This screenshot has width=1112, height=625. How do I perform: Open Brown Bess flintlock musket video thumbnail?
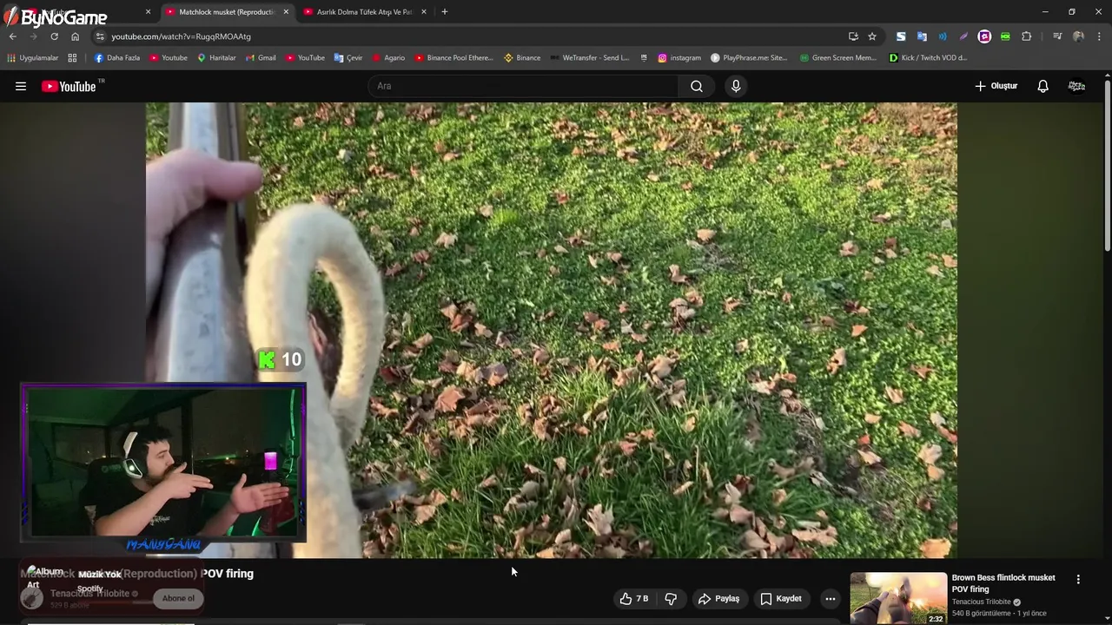point(898,598)
